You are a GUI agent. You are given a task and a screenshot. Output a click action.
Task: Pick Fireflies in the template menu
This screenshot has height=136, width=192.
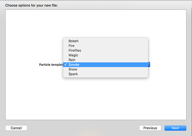click(x=106, y=50)
